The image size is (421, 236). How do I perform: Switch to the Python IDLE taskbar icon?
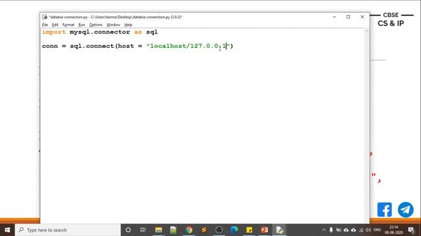[x=280, y=230]
